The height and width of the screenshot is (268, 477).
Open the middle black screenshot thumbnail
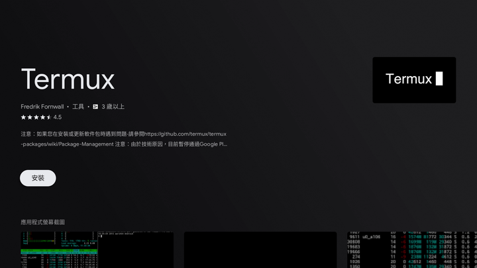(260, 249)
